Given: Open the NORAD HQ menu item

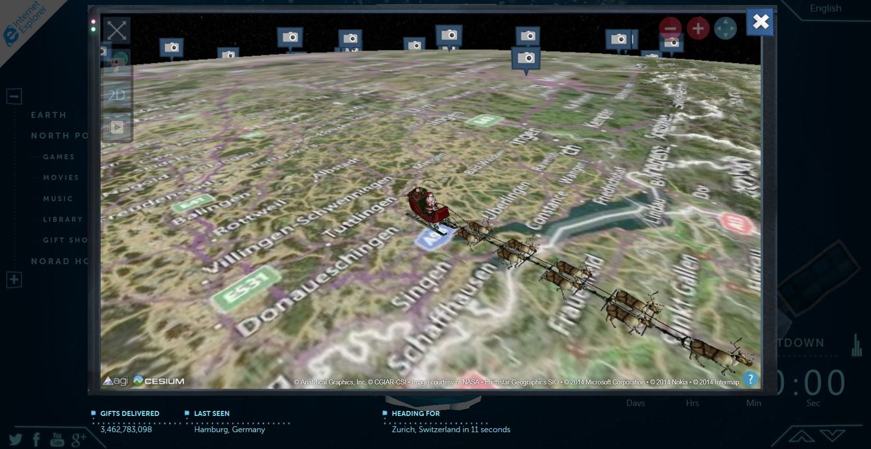Looking at the screenshot, I should (60, 262).
